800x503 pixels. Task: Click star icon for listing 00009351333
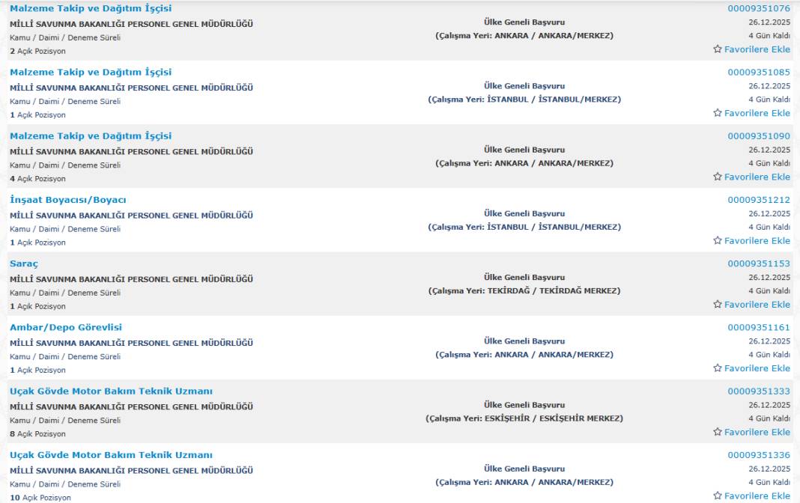pyautogui.click(x=718, y=432)
